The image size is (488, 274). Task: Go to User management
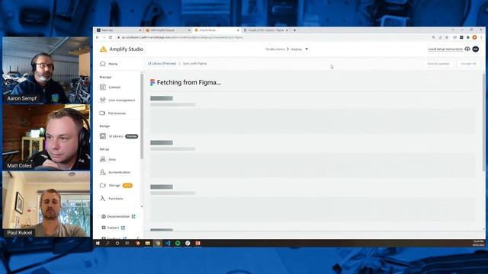pos(117,100)
